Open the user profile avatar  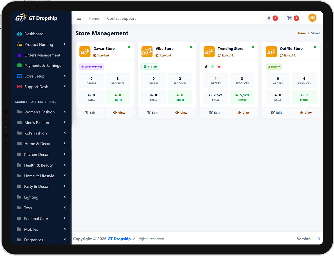(x=312, y=18)
